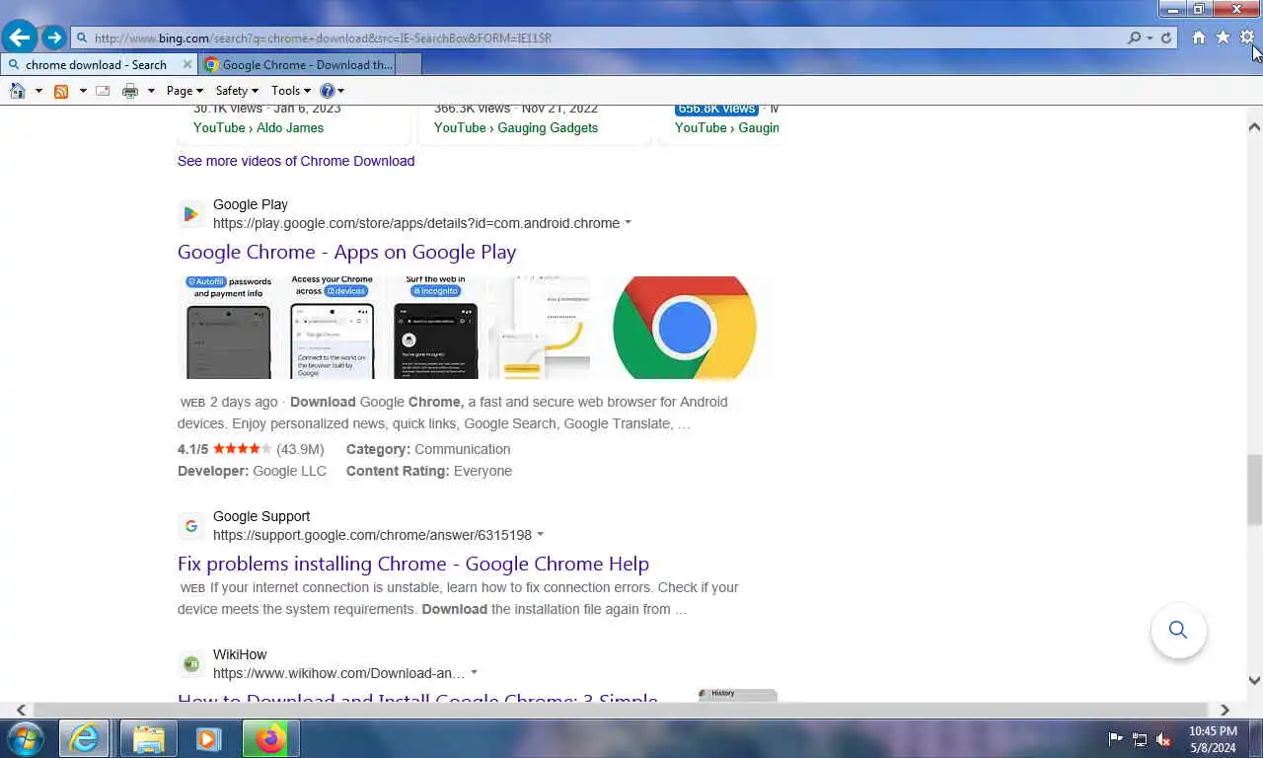Click the network tray icon

[x=1140, y=739]
